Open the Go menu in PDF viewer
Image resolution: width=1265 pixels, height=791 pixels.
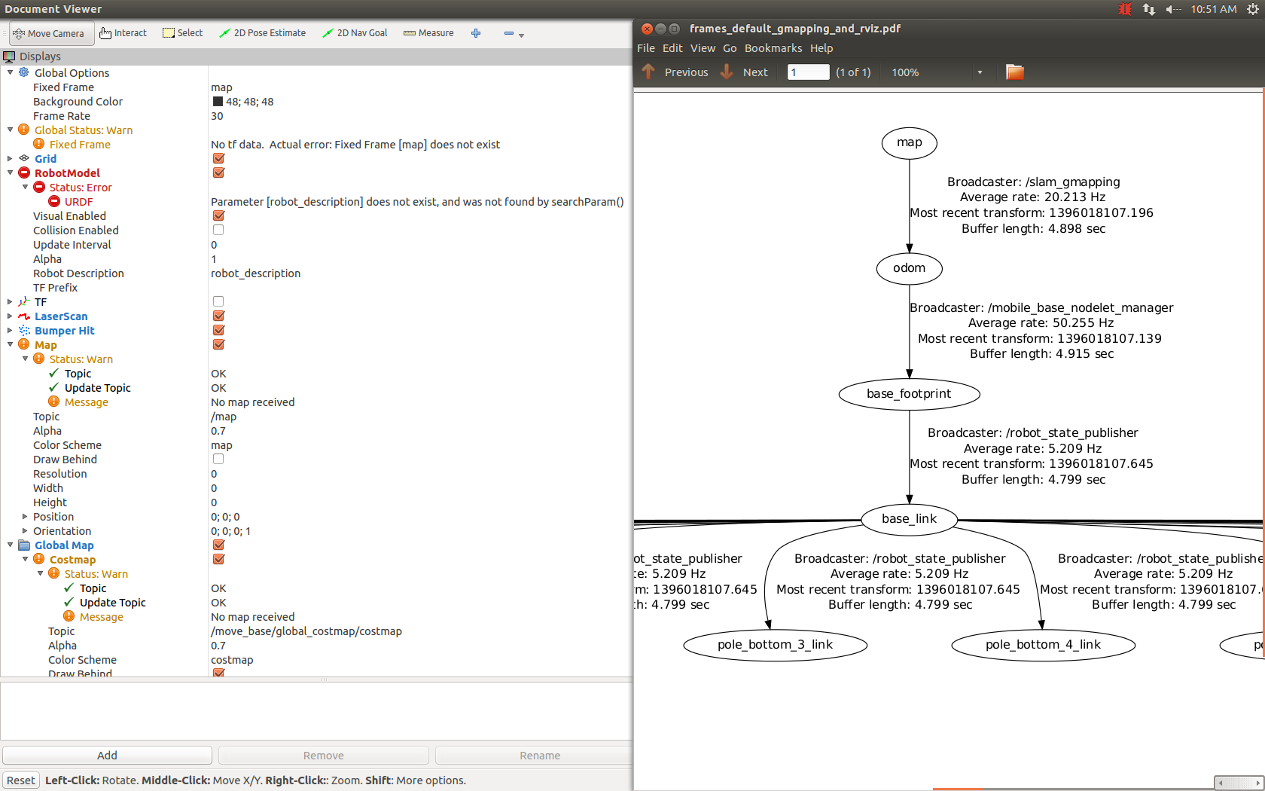coord(730,48)
